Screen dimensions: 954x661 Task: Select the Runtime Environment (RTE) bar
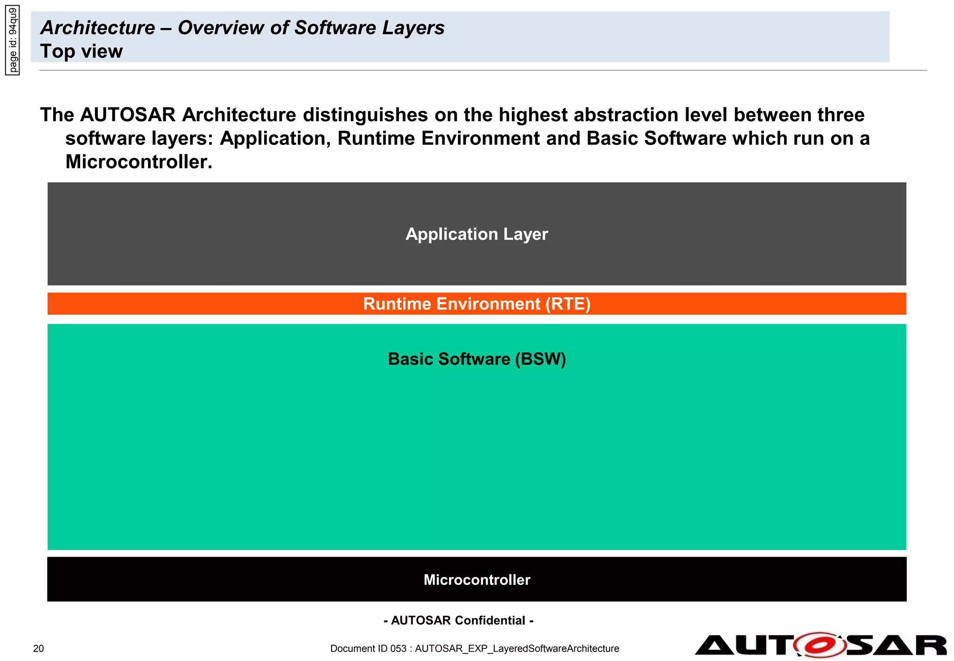click(477, 303)
